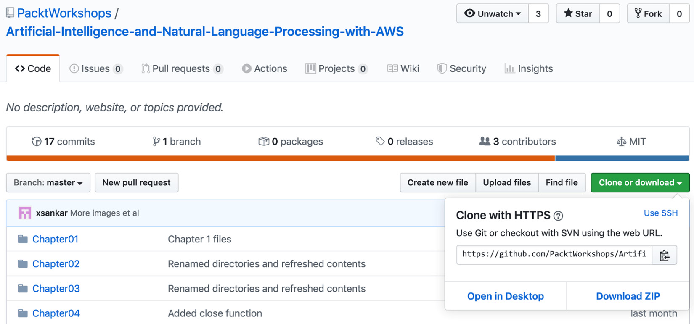Image resolution: width=694 pixels, height=324 pixels.
Task: Star this repository
Action: pos(578,14)
